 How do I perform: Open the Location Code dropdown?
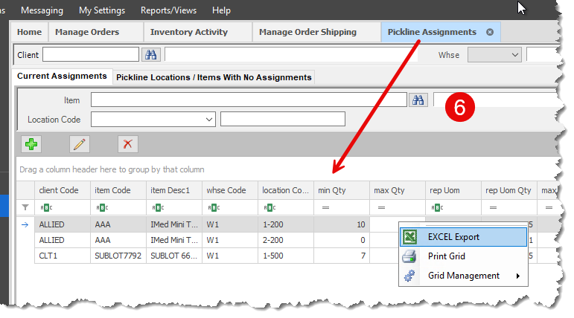[x=208, y=119]
